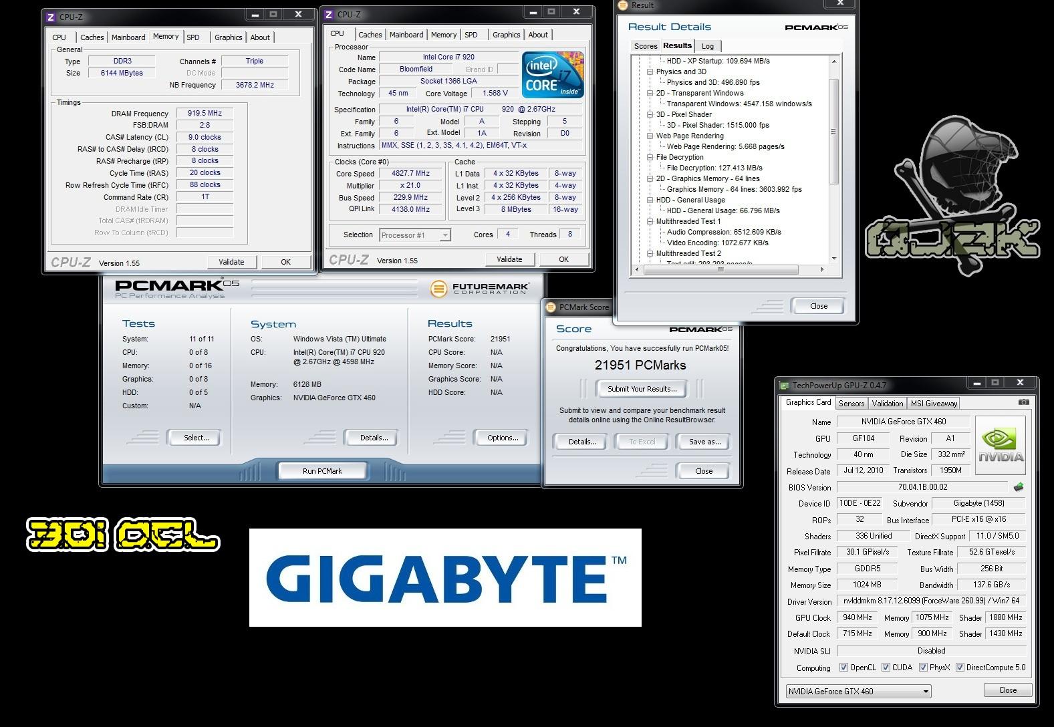Click Close button in Result Details window
The width and height of the screenshot is (1054, 727).
(x=819, y=306)
